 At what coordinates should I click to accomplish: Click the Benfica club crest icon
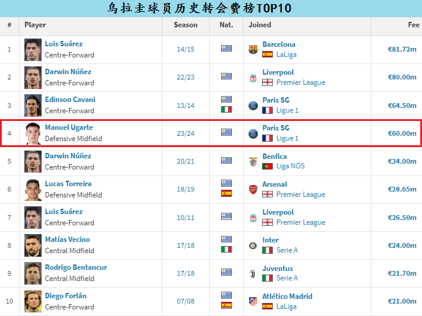[253, 162]
